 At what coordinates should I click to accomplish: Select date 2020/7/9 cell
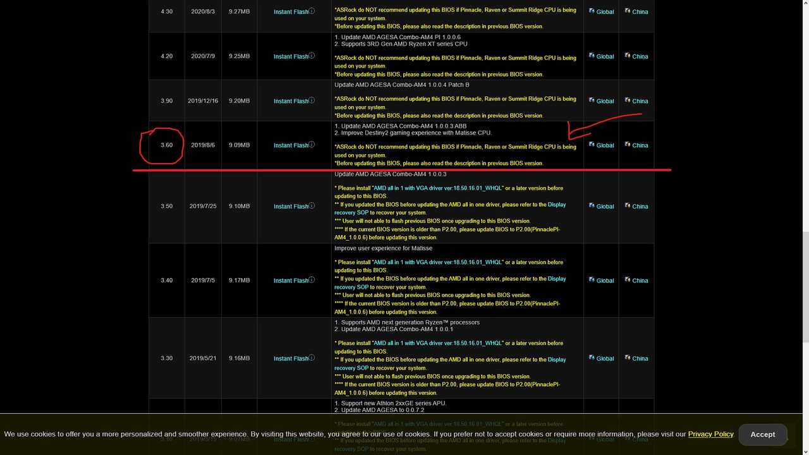[203, 56]
